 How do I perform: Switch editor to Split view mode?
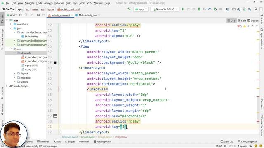[242, 21]
